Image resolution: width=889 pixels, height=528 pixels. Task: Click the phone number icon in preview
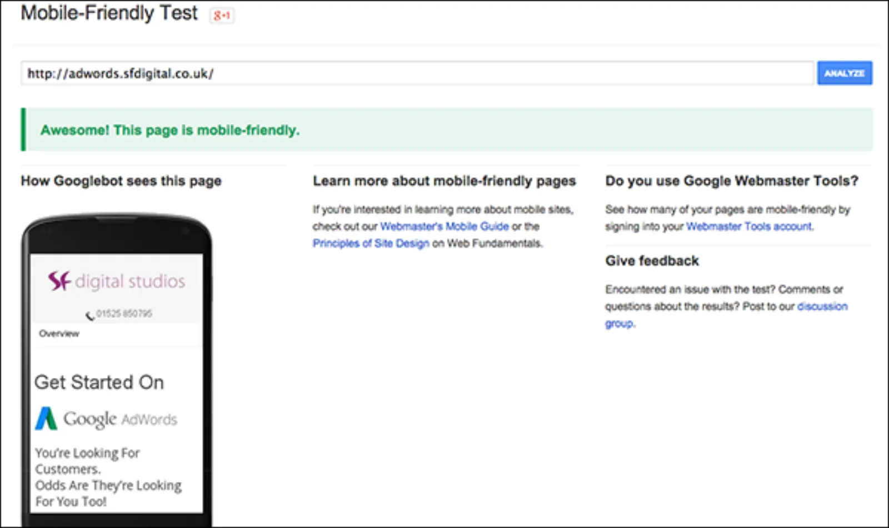pos(89,315)
